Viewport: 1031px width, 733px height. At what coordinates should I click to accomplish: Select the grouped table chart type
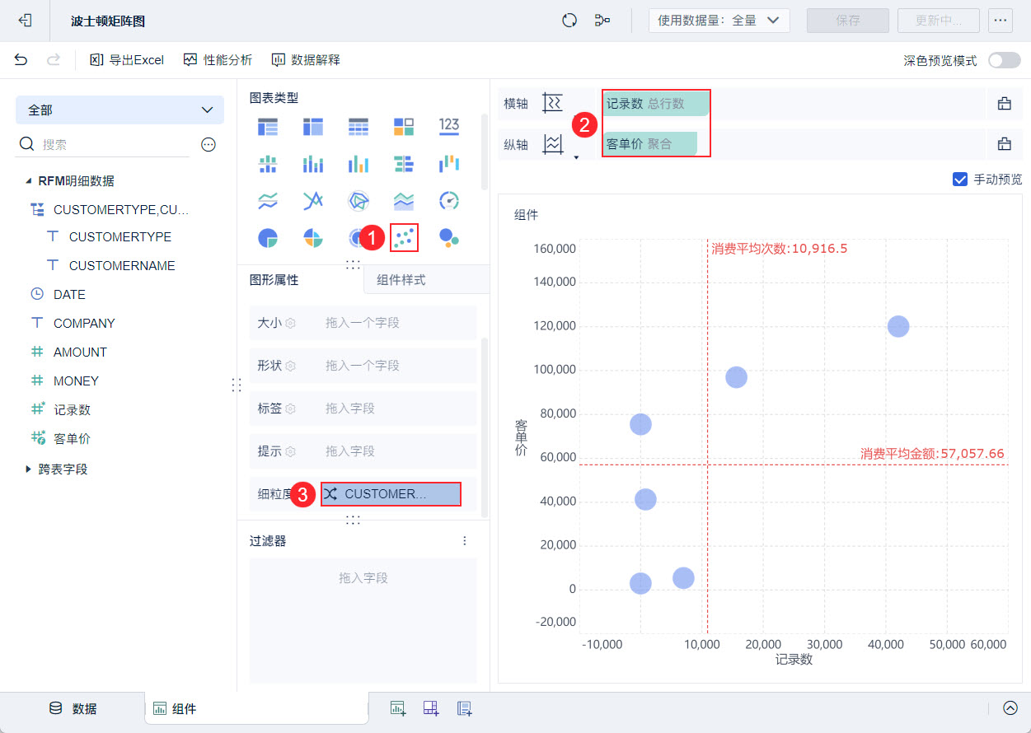click(x=268, y=126)
